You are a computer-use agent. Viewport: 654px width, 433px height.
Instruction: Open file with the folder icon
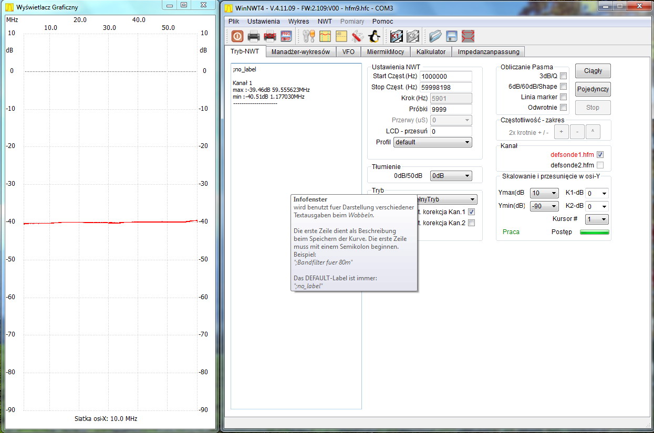[x=435, y=36]
